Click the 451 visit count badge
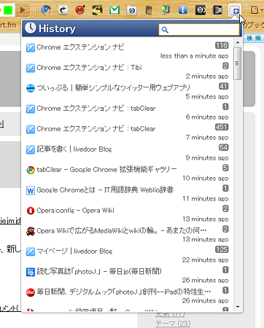Image resolution: width=264 pixels, height=328 pixels. (x=222, y=127)
